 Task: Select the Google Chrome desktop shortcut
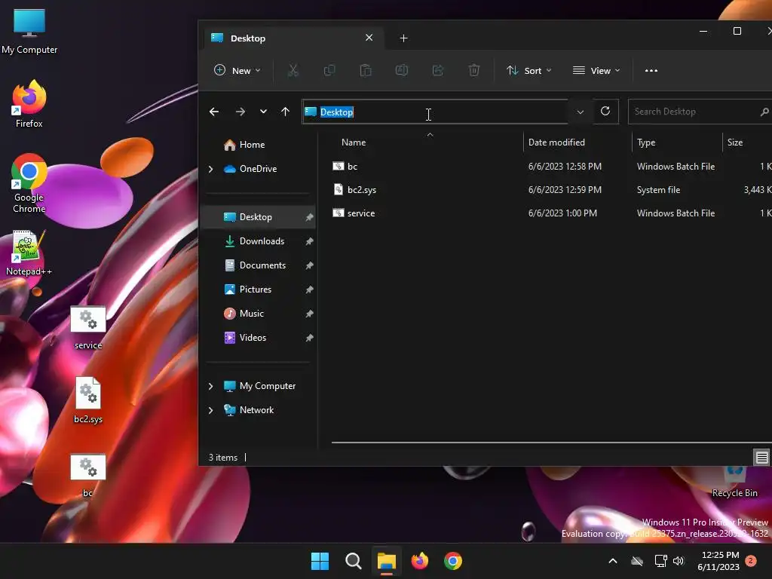coord(29,183)
